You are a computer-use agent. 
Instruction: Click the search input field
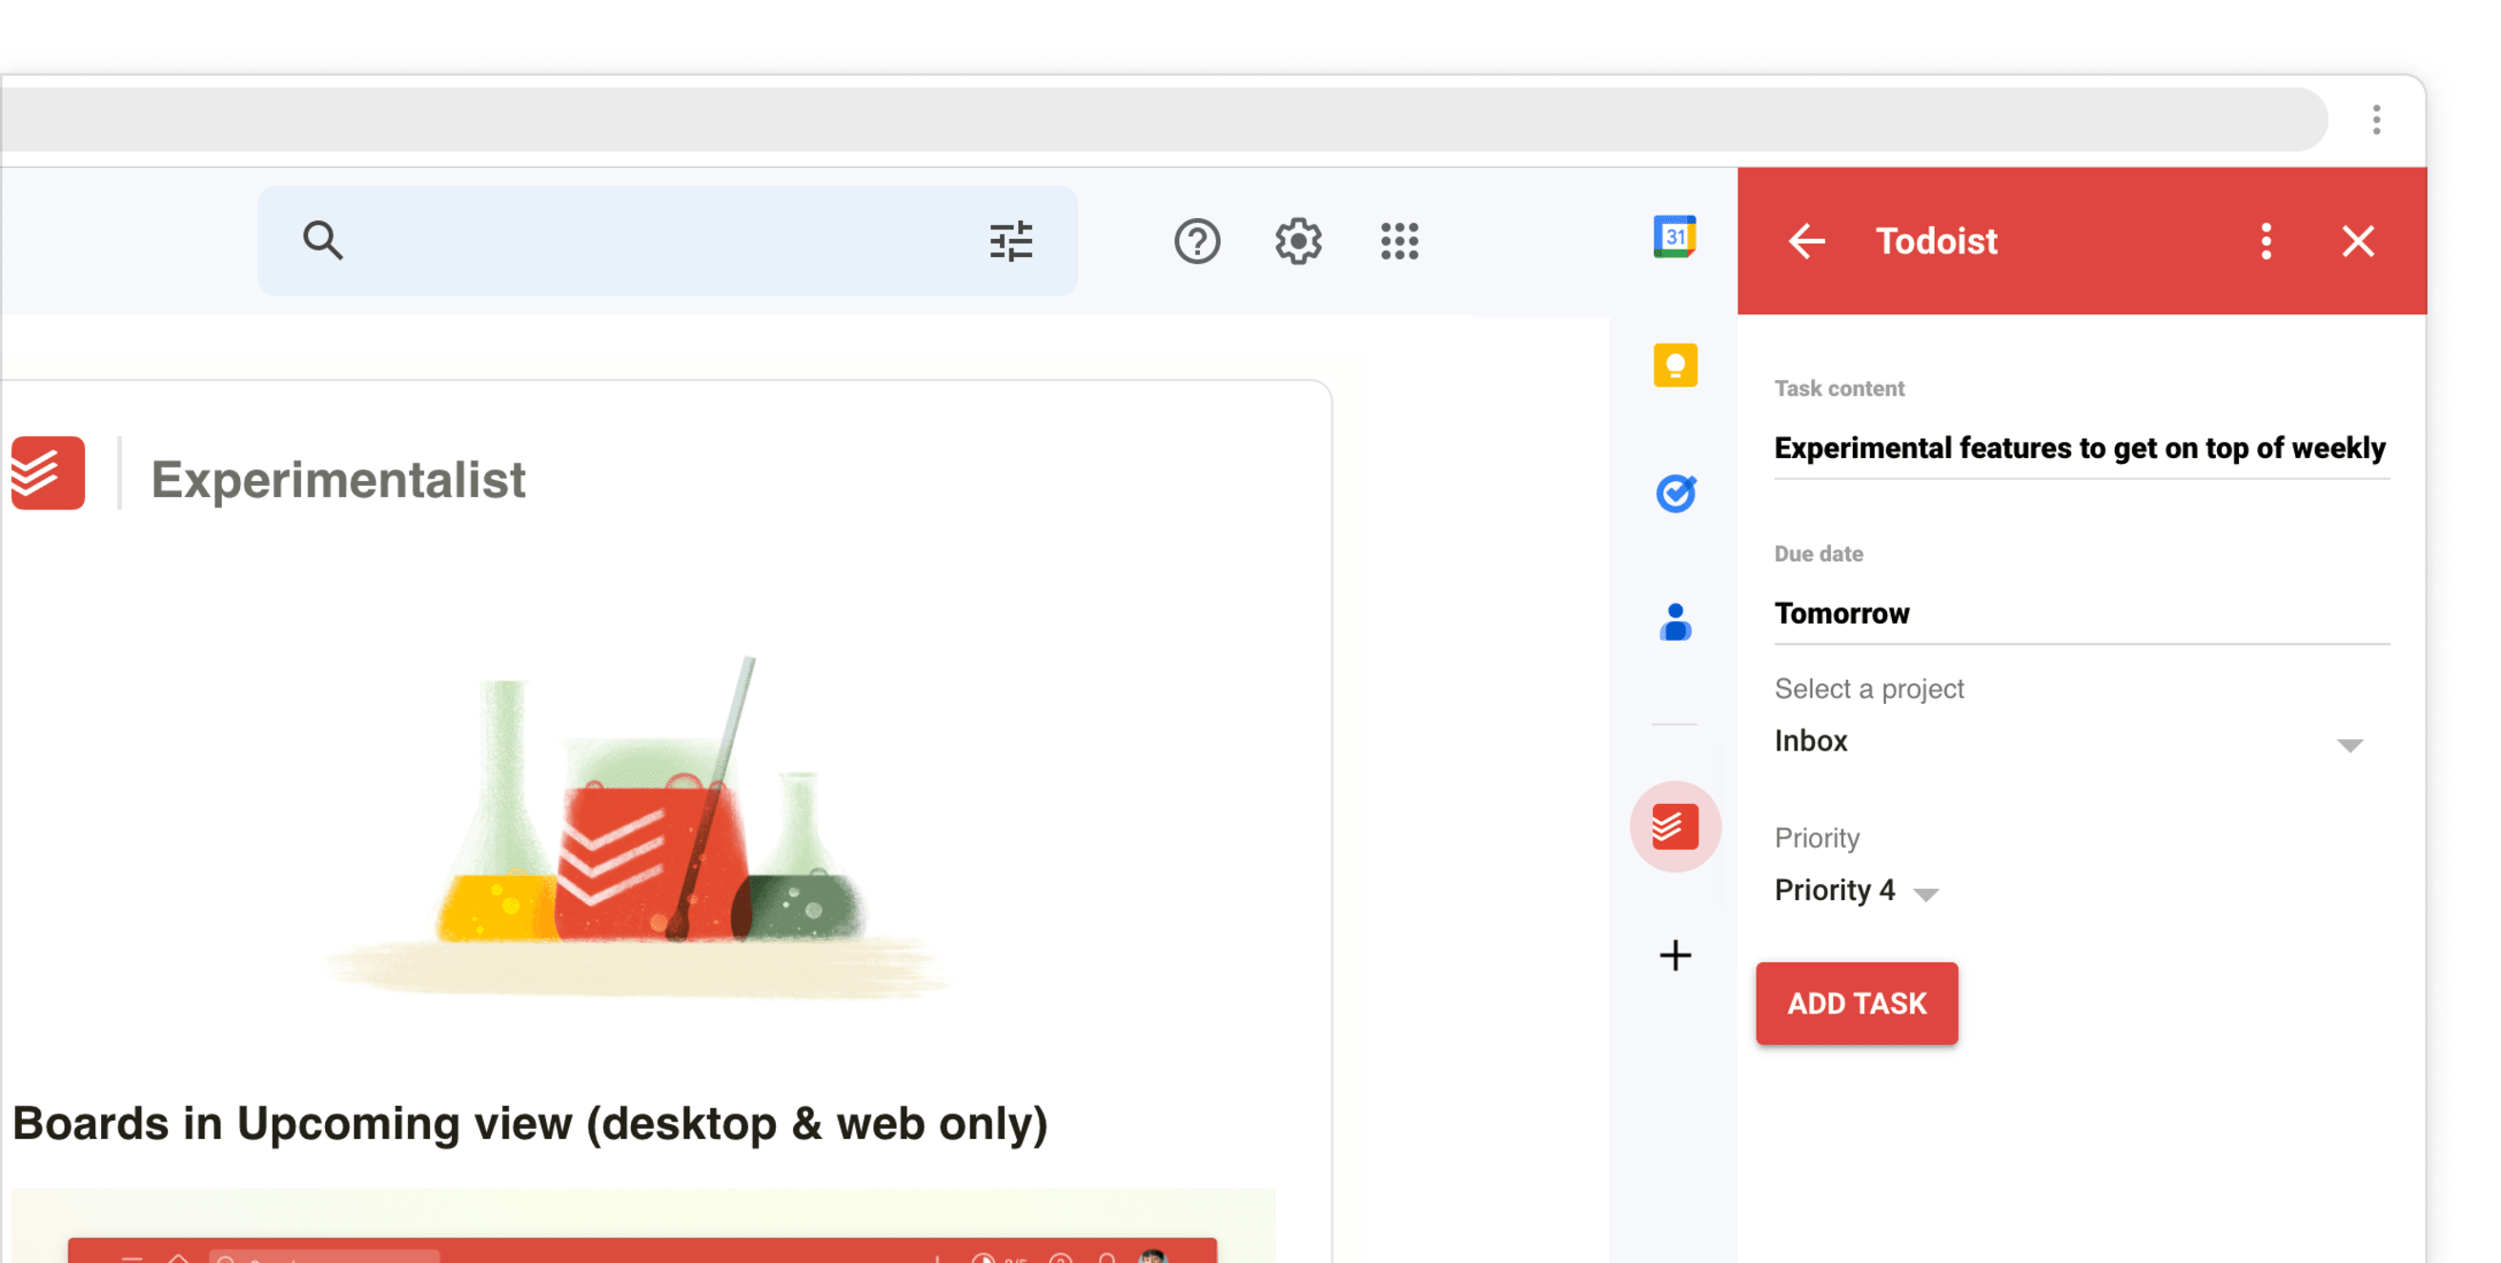(670, 242)
